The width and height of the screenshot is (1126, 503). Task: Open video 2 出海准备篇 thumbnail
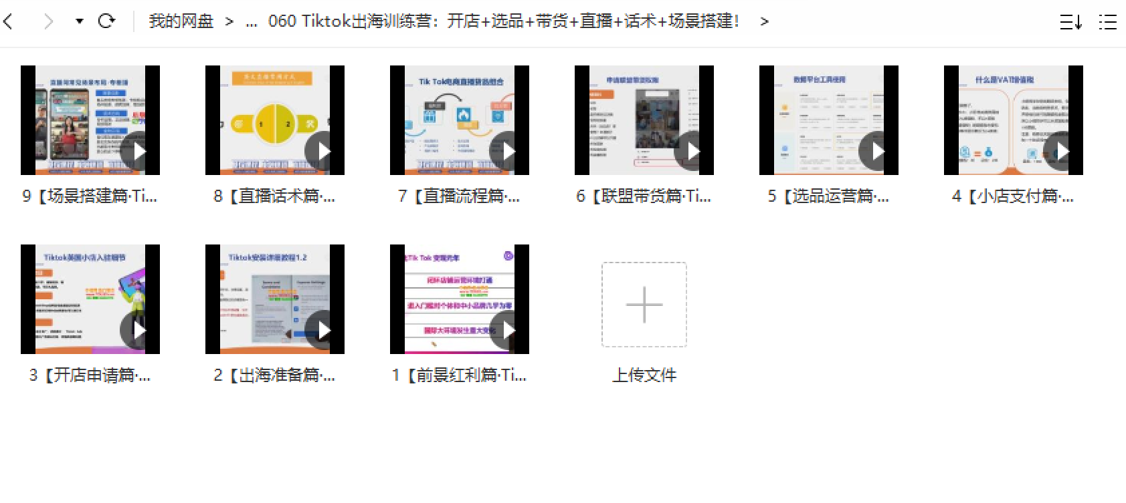[x=275, y=299]
